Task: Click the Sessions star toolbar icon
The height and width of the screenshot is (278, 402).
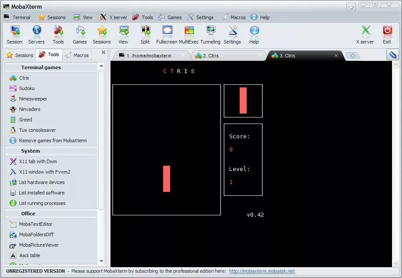Action: click(102, 35)
